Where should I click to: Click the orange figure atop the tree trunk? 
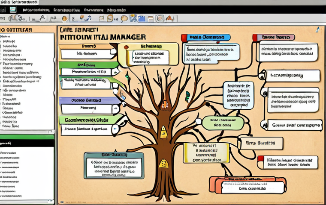(164, 104)
